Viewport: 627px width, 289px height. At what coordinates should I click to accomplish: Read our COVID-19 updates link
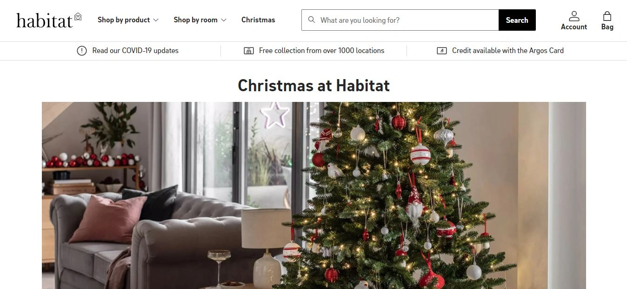pos(135,51)
